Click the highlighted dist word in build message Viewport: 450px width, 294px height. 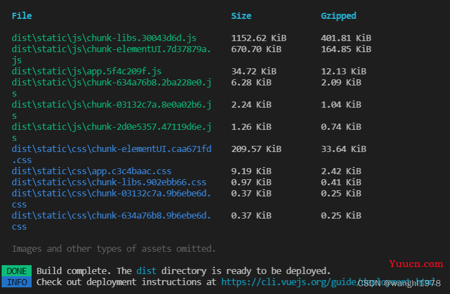146,271
